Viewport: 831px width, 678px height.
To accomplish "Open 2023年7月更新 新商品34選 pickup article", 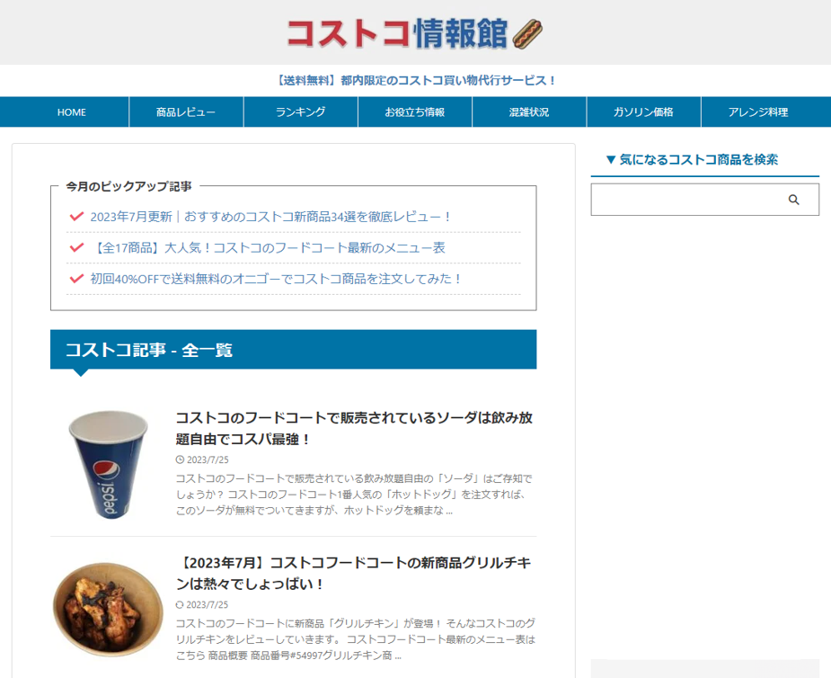I will pos(270,217).
